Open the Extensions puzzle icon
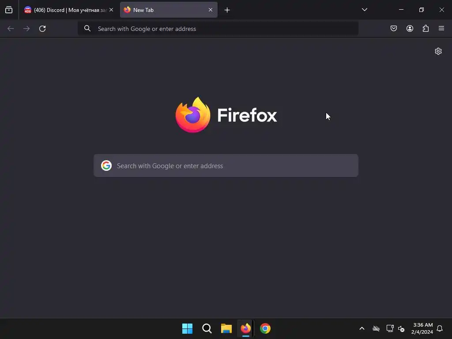 tap(426, 28)
